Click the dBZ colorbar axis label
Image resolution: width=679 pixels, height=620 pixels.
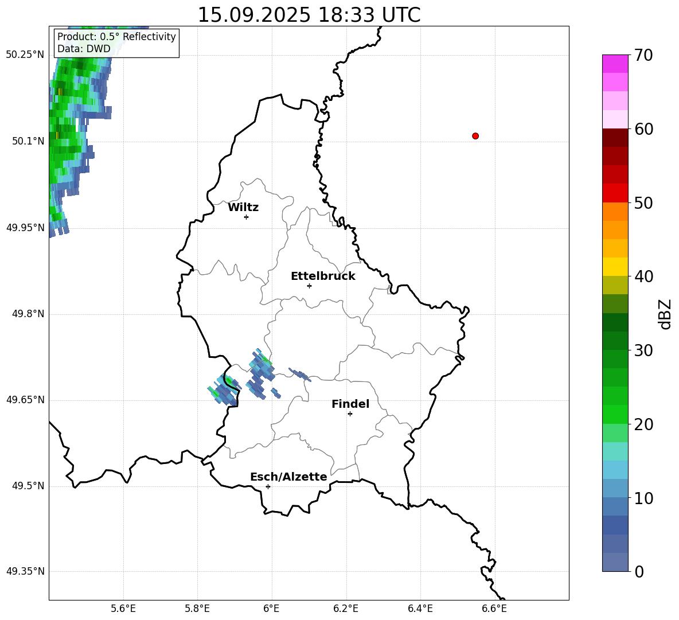click(665, 314)
